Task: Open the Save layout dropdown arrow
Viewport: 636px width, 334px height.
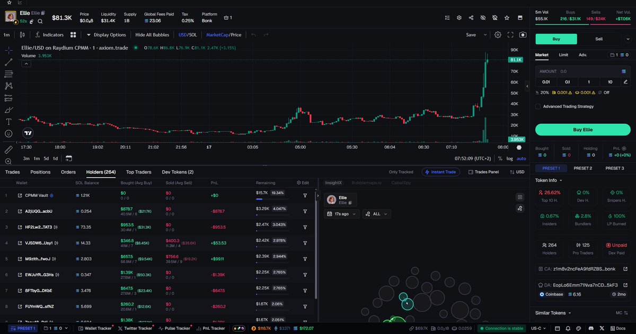Action: [485, 35]
